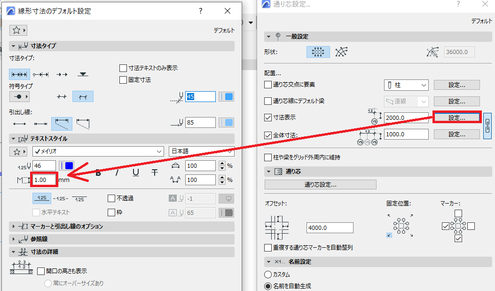Uncheck 寸法表示 checkbox
Viewport: 495px width, 291px height.
click(268, 118)
